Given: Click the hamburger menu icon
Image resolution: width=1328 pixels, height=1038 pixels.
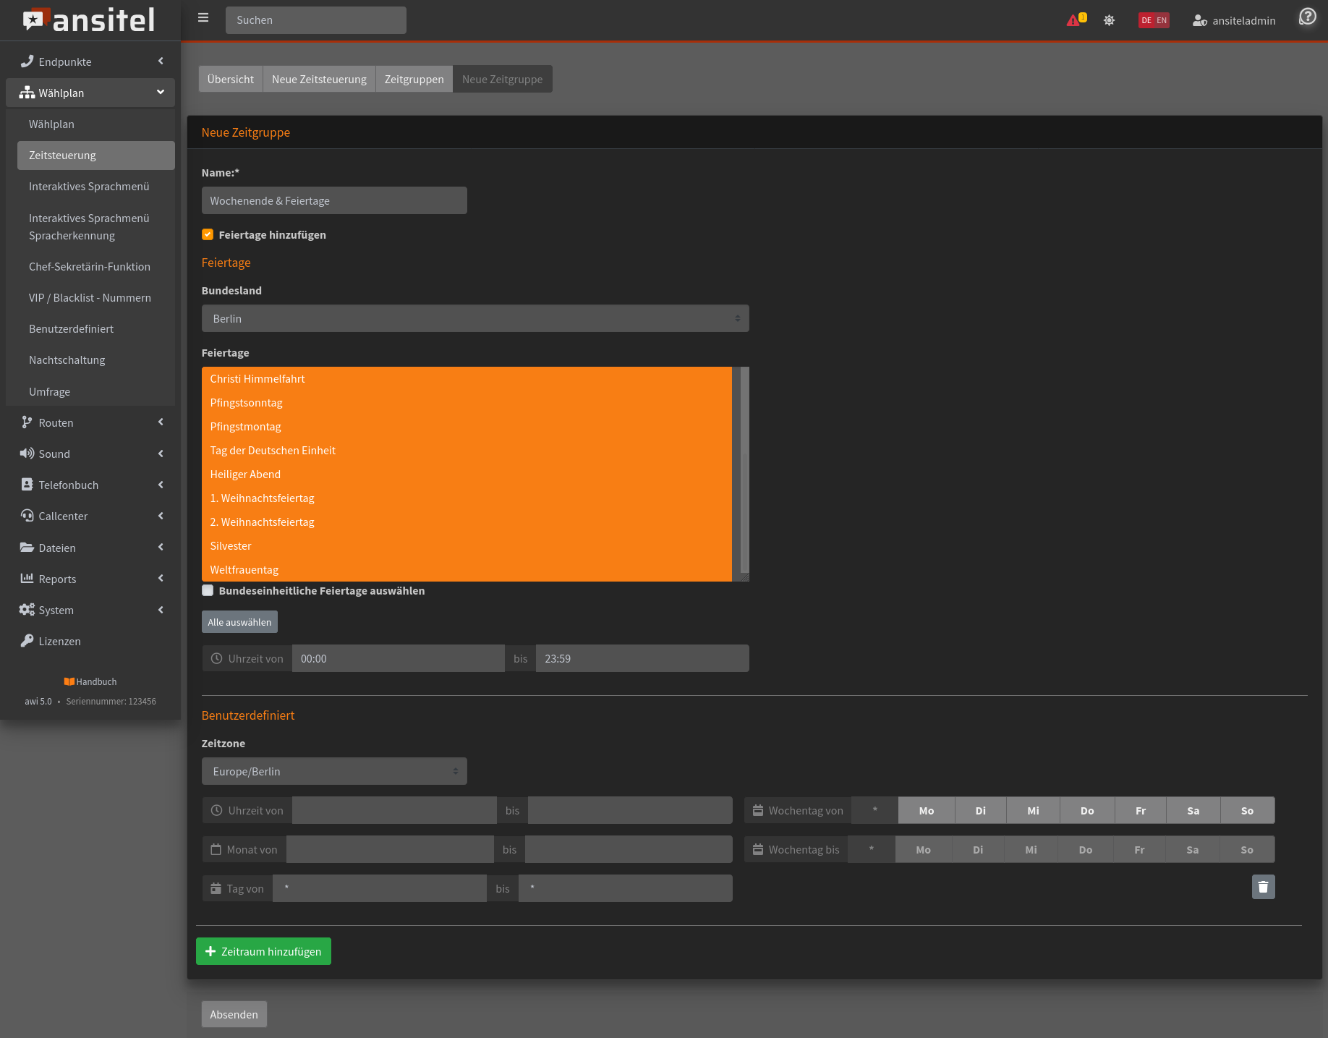Looking at the screenshot, I should (203, 18).
